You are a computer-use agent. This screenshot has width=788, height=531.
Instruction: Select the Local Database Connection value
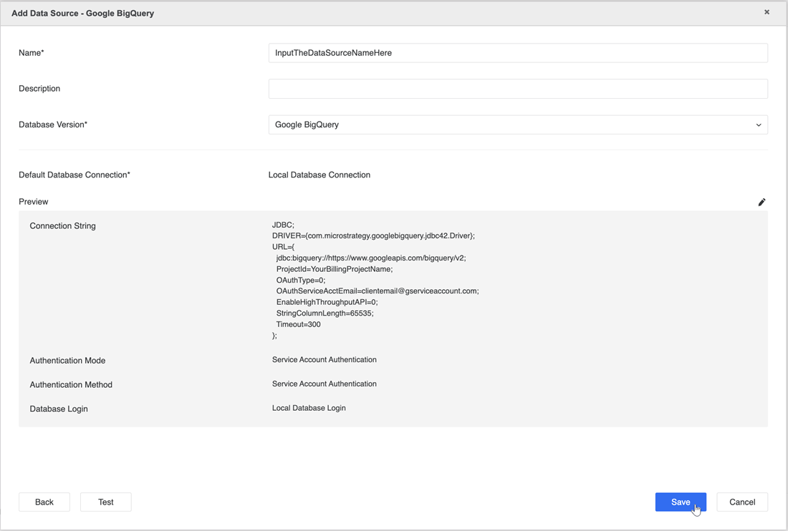319,175
